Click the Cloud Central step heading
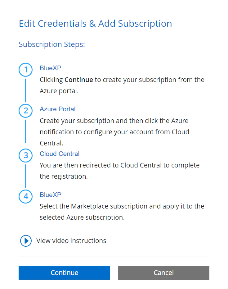 pos(60,154)
